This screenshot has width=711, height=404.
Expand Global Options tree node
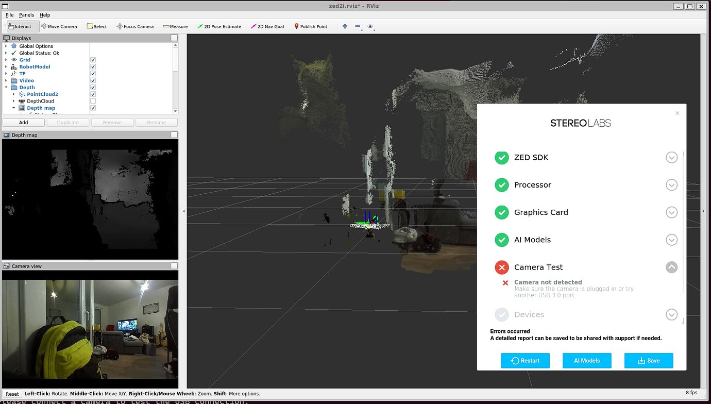click(6, 46)
